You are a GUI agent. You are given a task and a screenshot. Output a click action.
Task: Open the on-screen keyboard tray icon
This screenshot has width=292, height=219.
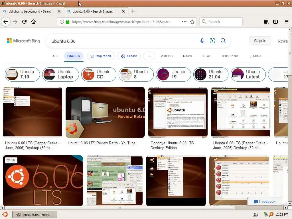click(x=255, y=215)
